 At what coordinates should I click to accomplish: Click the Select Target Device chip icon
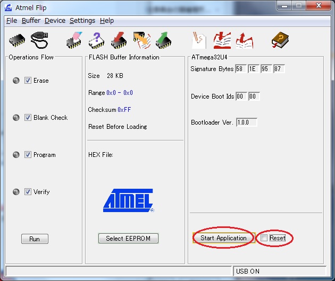point(17,40)
